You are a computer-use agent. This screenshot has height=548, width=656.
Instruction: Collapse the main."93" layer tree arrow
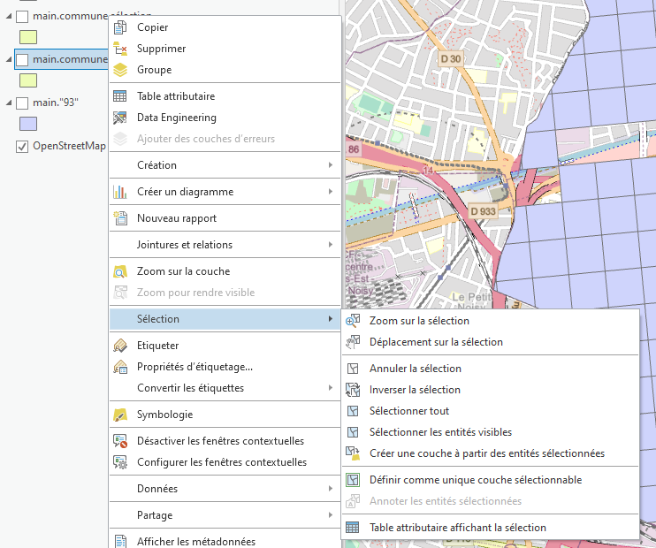(x=9, y=103)
